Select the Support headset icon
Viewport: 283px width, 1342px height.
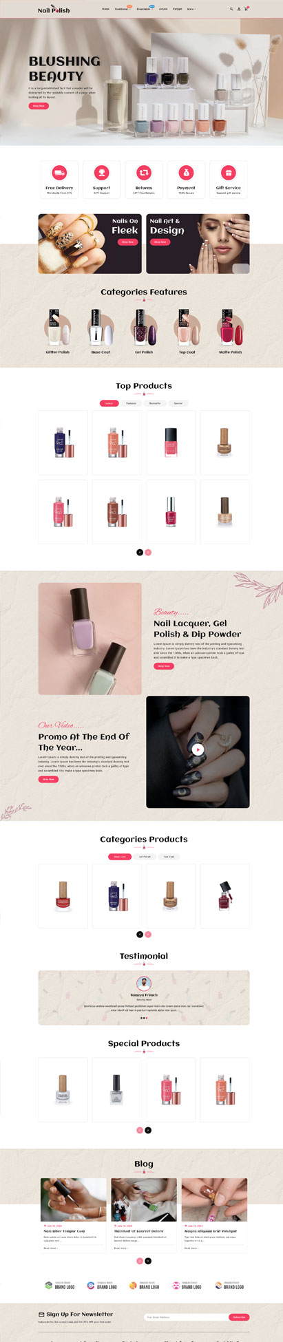click(102, 173)
